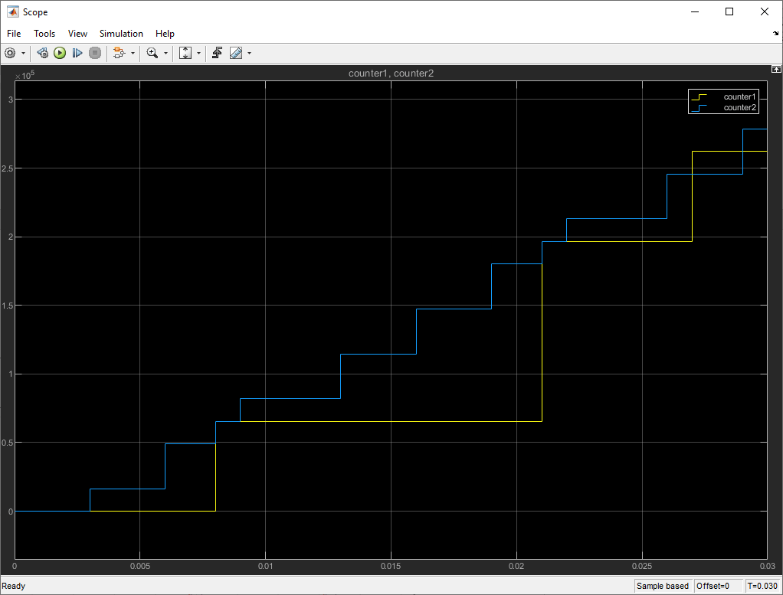The width and height of the screenshot is (783, 595).
Task: Expand the measurements dropdown arrow
Action: 249,53
